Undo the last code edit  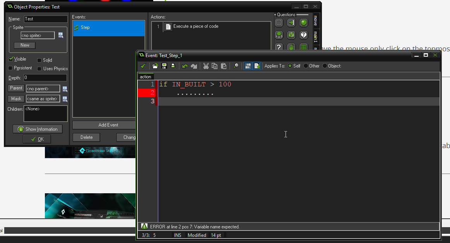point(185,66)
